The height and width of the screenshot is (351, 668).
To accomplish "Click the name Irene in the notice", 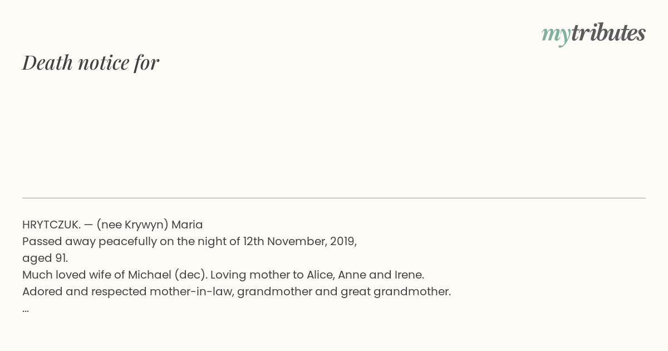I will point(409,275).
